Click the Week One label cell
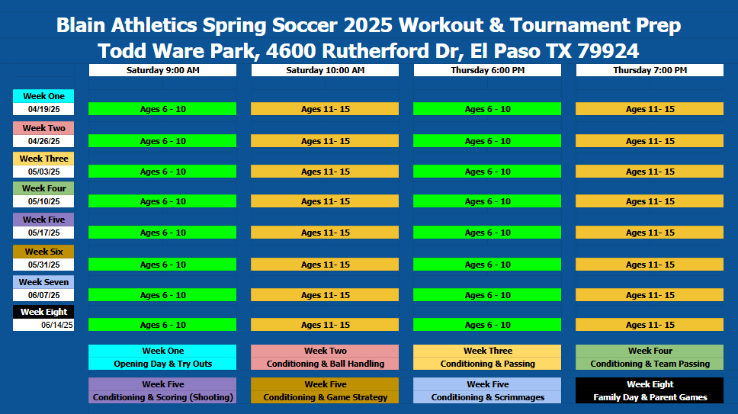Screen dimensions: 738x414 43,96
